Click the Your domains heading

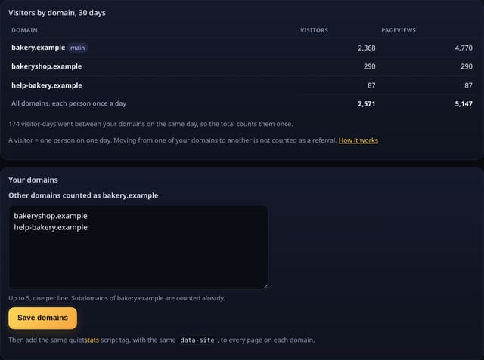tap(33, 180)
